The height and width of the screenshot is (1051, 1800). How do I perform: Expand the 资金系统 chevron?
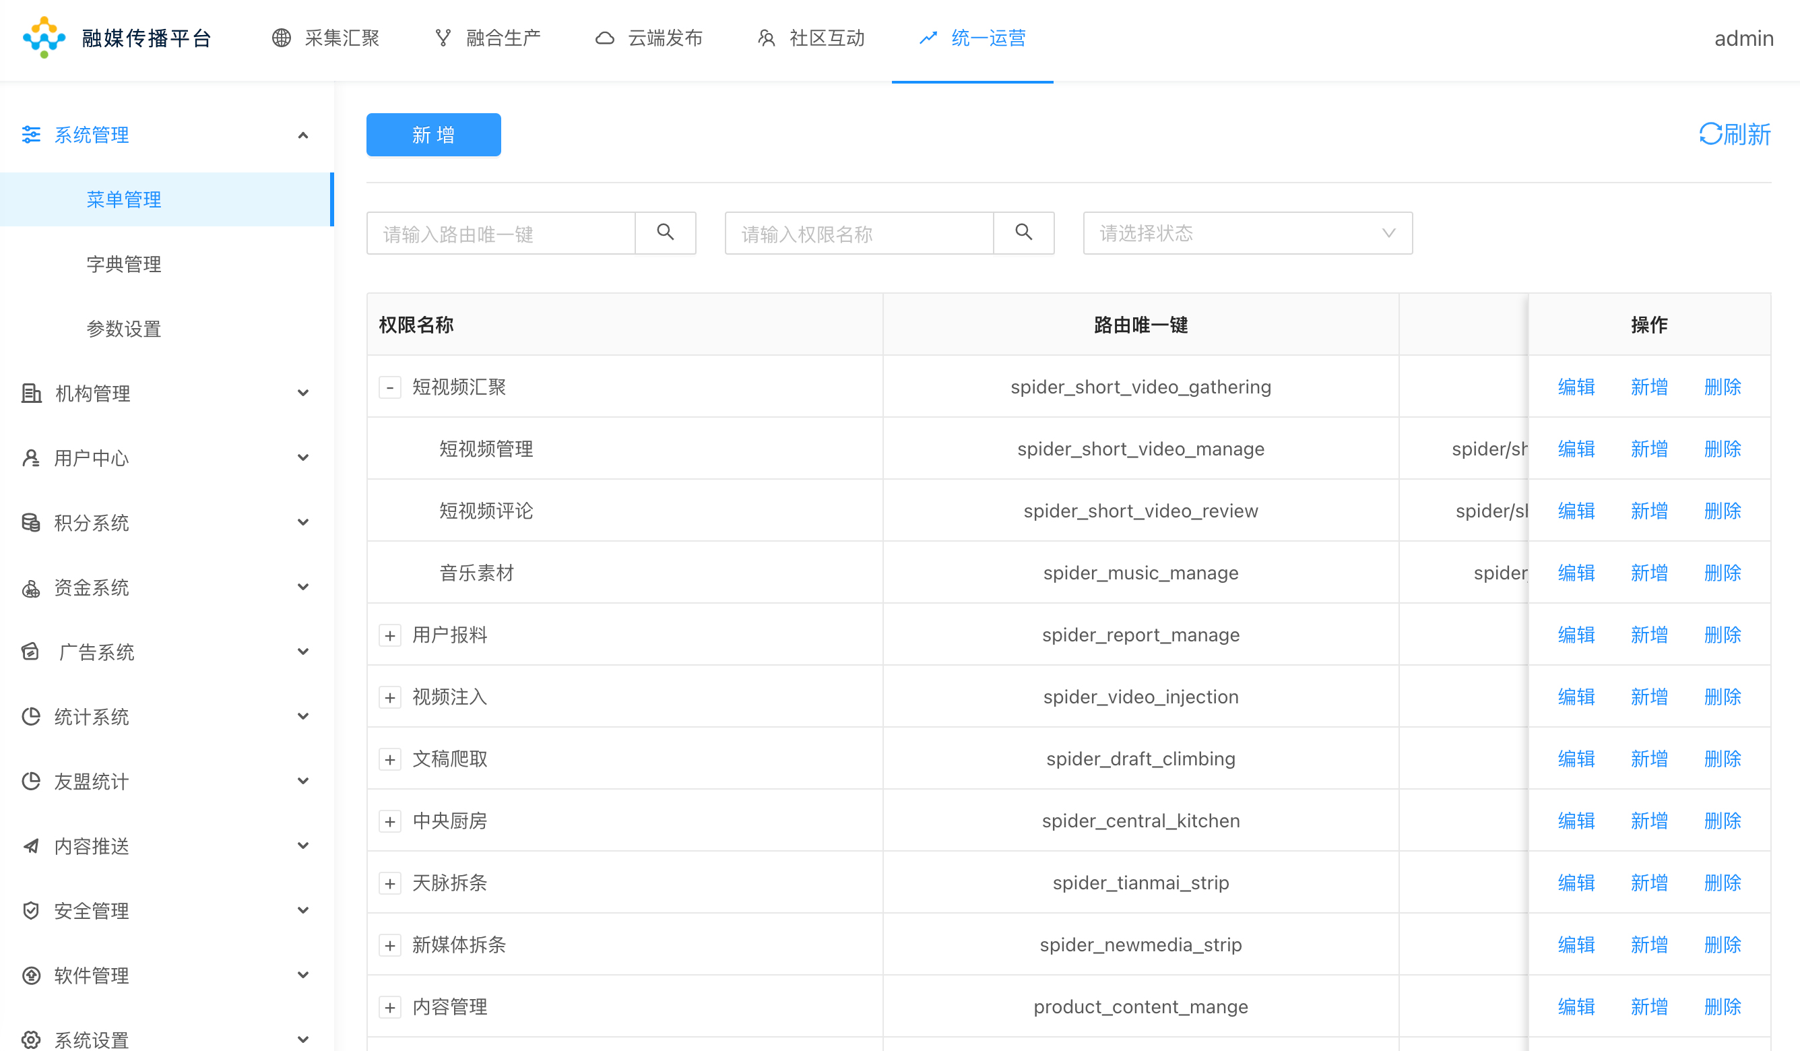[303, 587]
